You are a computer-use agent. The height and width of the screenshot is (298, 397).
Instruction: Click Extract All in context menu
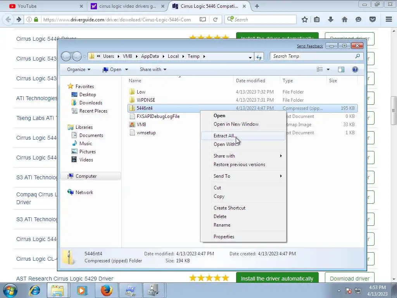pyautogui.click(x=243, y=136)
